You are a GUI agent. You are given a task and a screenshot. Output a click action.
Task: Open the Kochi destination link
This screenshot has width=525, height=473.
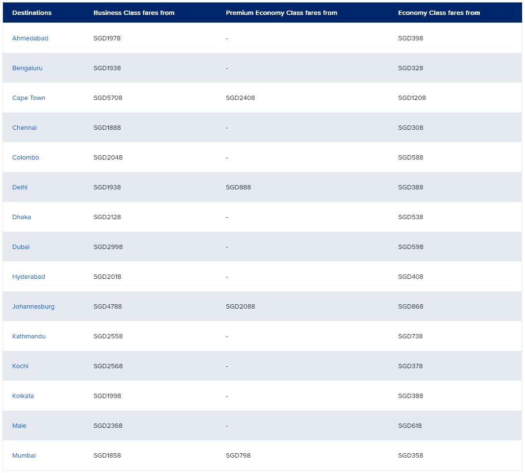(x=20, y=366)
